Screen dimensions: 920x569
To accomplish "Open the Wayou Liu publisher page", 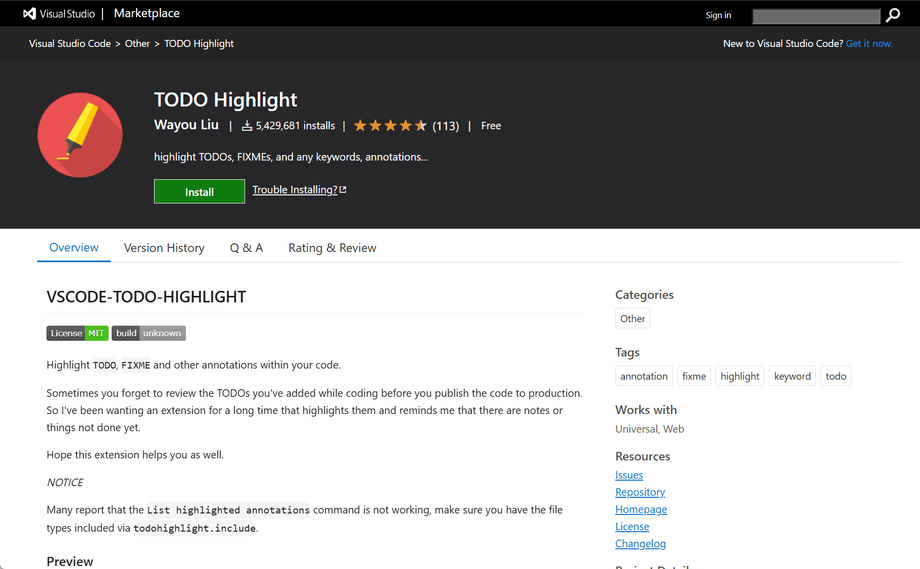I will click(186, 125).
